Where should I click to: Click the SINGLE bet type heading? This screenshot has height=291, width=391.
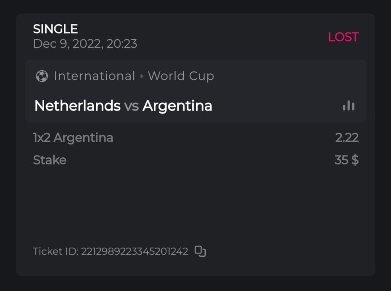coord(56,29)
